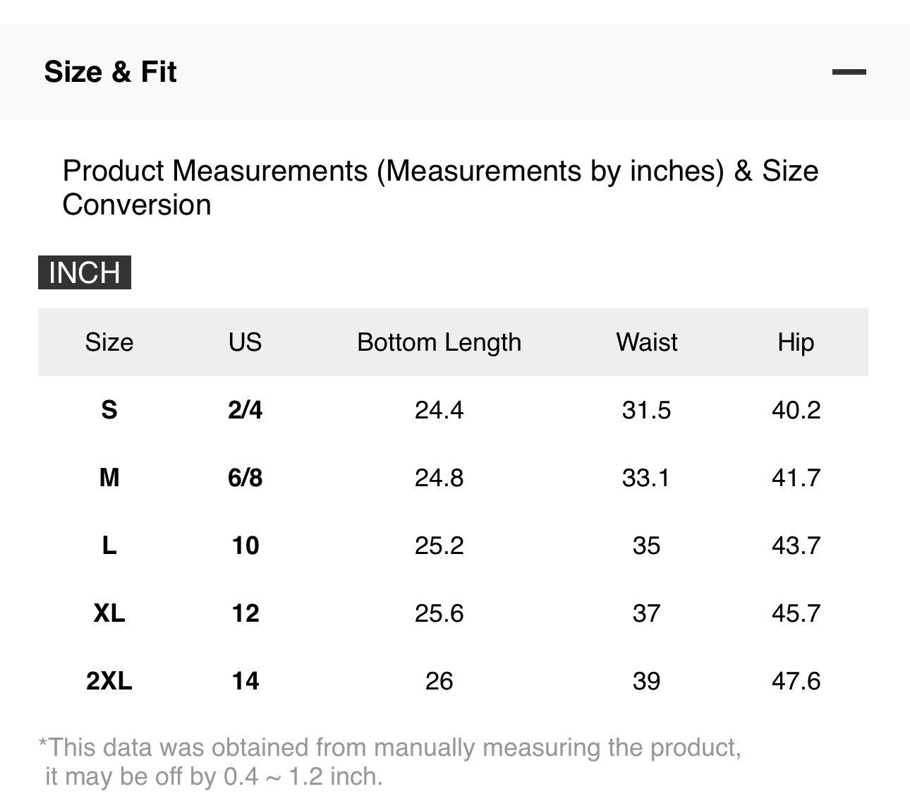Click the 47.6 hip measurement
Image resolution: width=910 pixels, height=801 pixels.
tap(796, 681)
